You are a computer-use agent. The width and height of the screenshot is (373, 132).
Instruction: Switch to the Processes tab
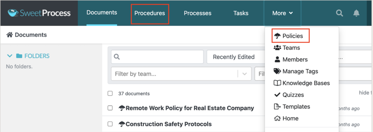[197, 13]
